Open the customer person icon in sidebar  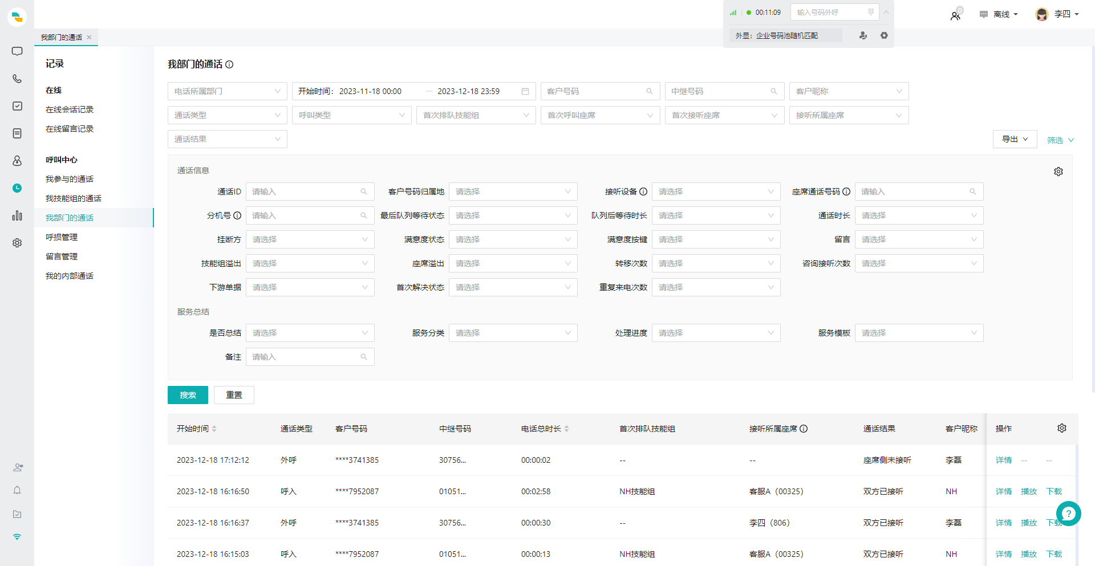click(17, 161)
